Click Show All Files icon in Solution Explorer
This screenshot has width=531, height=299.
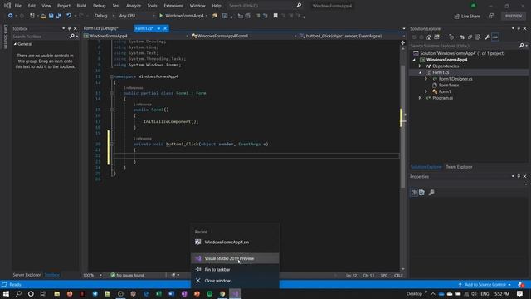pyautogui.click(x=478, y=37)
